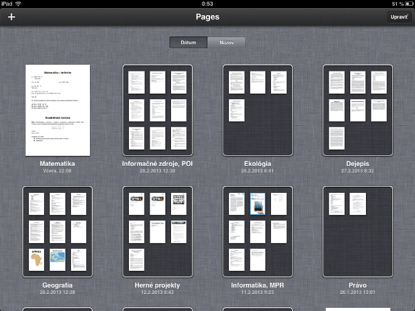Tap the plus icon to add document

click(x=11, y=17)
